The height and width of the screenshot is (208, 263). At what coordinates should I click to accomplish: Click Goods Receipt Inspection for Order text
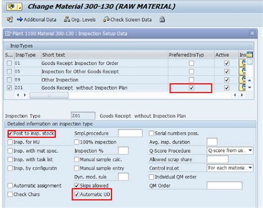click(x=80, y=63)
